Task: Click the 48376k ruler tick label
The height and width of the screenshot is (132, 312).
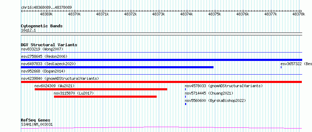Action: coord(243,14)
